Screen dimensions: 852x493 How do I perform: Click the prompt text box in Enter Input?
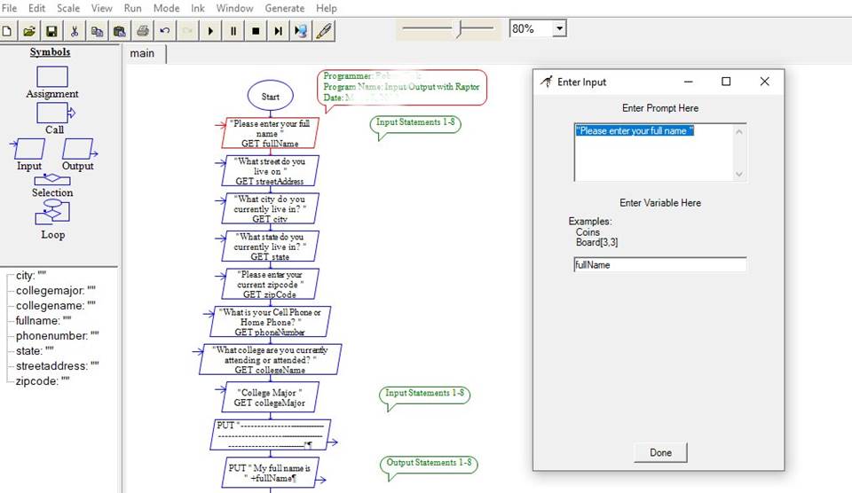pos(660,152)
